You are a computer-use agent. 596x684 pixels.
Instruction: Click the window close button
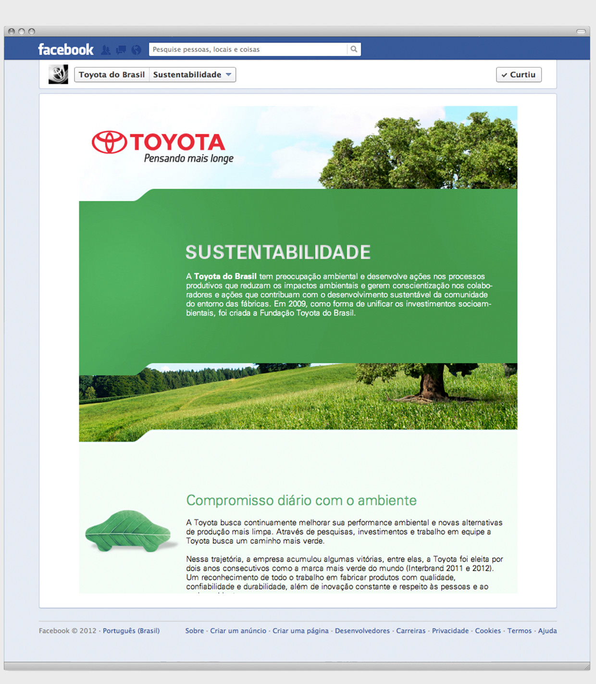tap(12, 32)
